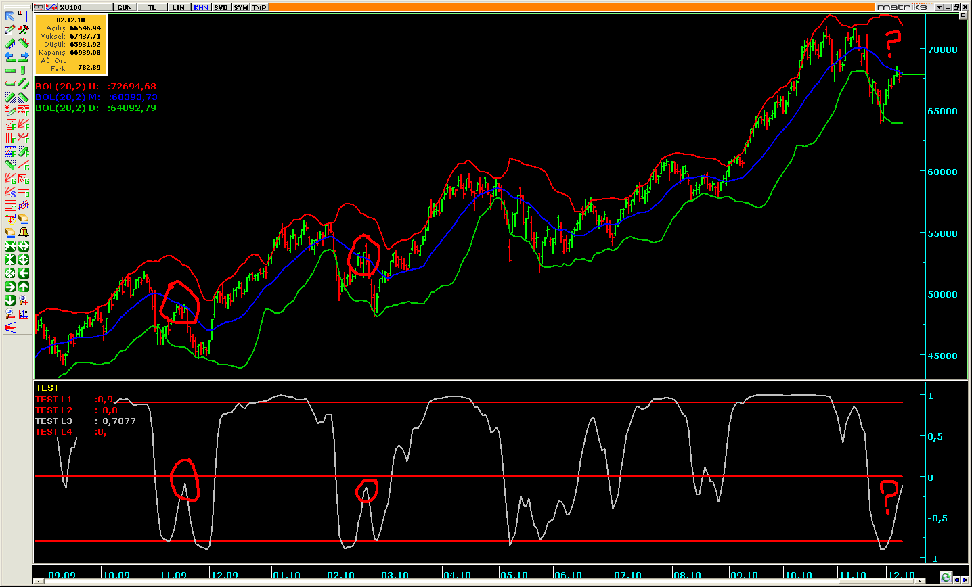Select the blue arrow pointer tool
Viewport: 972px width, 587px height.
[9, 16]
